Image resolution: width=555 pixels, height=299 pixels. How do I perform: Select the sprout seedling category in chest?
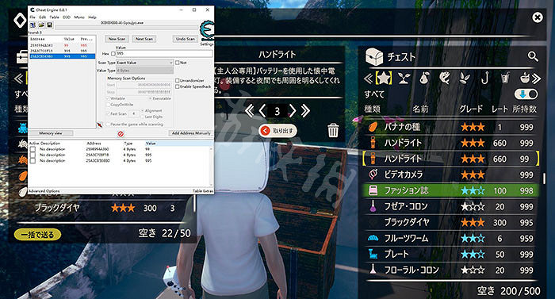click(x=404, y=78)
